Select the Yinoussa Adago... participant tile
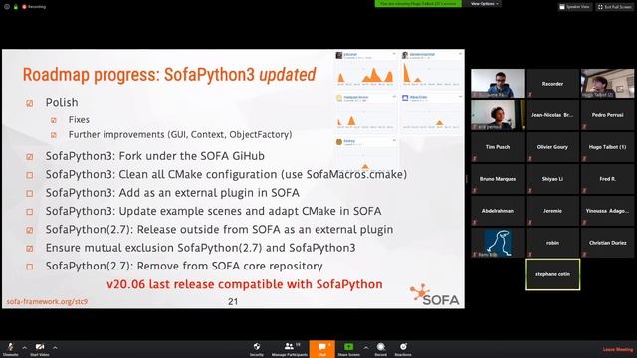This screenshot has height=358, width=637. pos(607,211)
